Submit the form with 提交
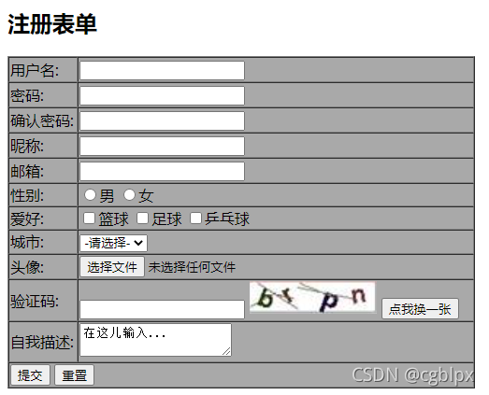This screenshot has width=489, height=395. 30,375
